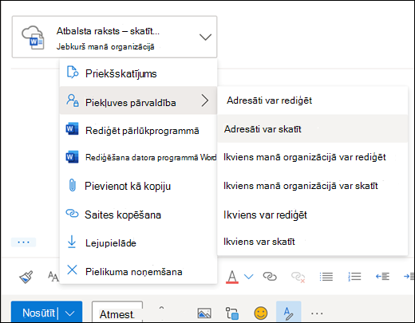Open the Nosūtīt send options arrow
415x323 pixels.
pyautogui.click(x=69, y=313)
